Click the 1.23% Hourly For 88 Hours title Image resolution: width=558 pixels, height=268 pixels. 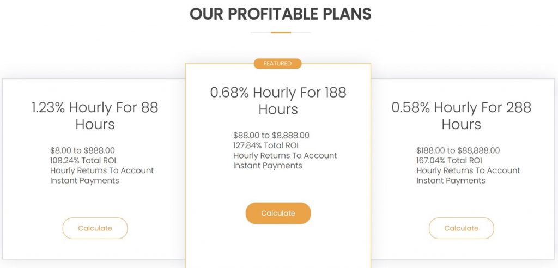95,115
